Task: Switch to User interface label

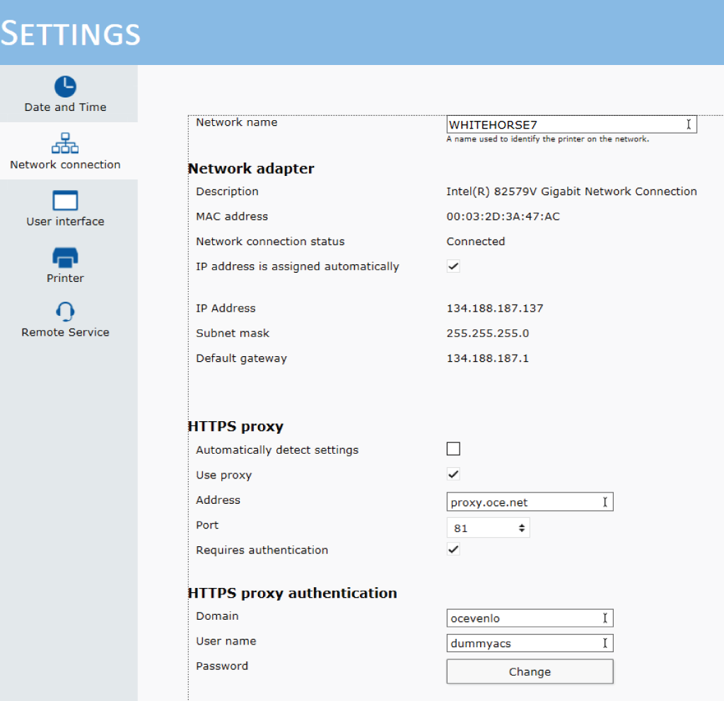Action: point(65,221)
